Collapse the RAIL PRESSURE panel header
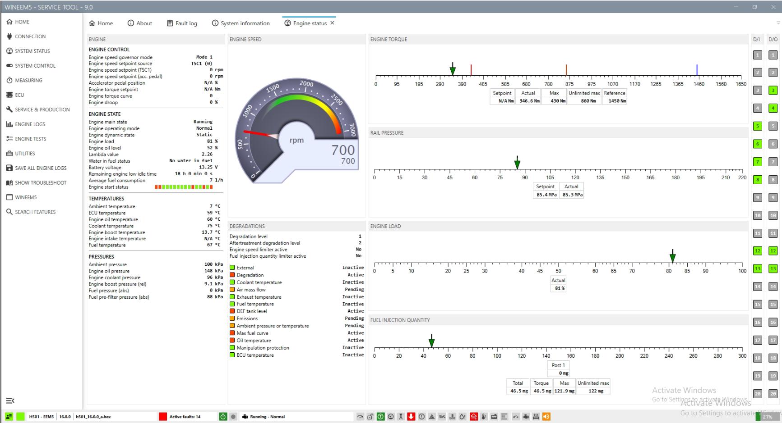The image size is (782, 423). [x=558, y=132]
